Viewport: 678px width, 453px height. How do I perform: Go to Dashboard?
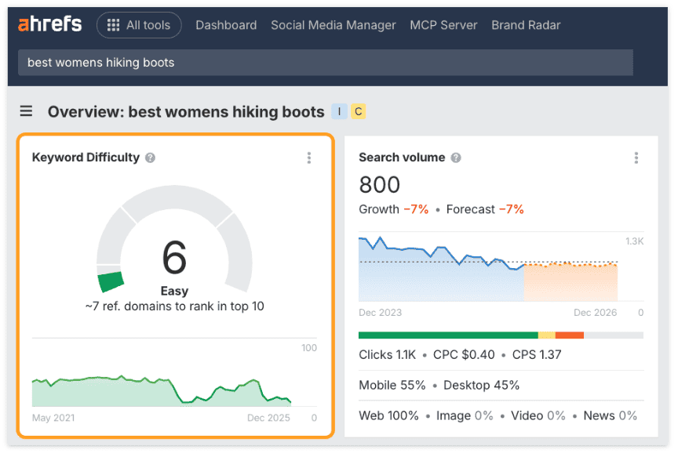[x=226, y=25]
